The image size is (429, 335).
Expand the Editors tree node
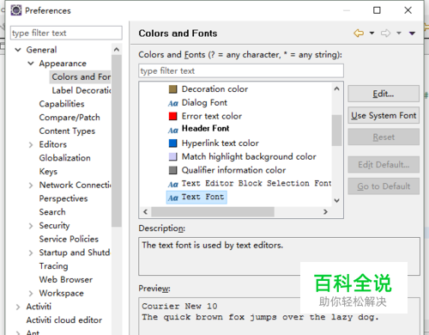(31, 144)
